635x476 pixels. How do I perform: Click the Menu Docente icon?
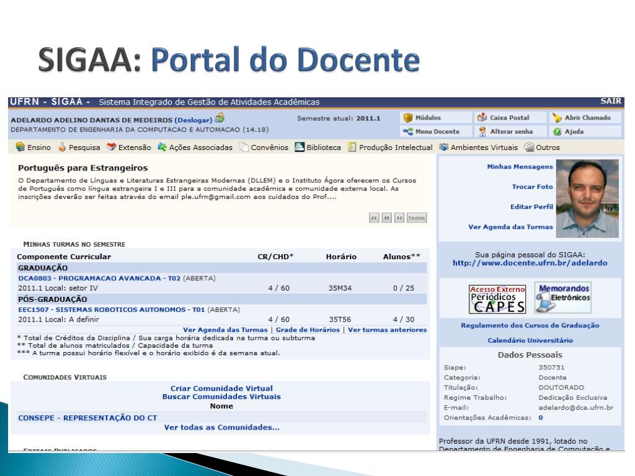[408, 131]
